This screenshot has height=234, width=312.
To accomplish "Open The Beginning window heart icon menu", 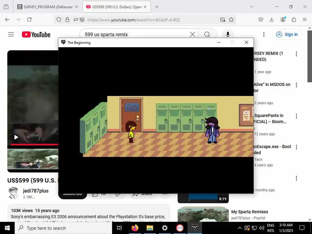I will pos(63,42).
